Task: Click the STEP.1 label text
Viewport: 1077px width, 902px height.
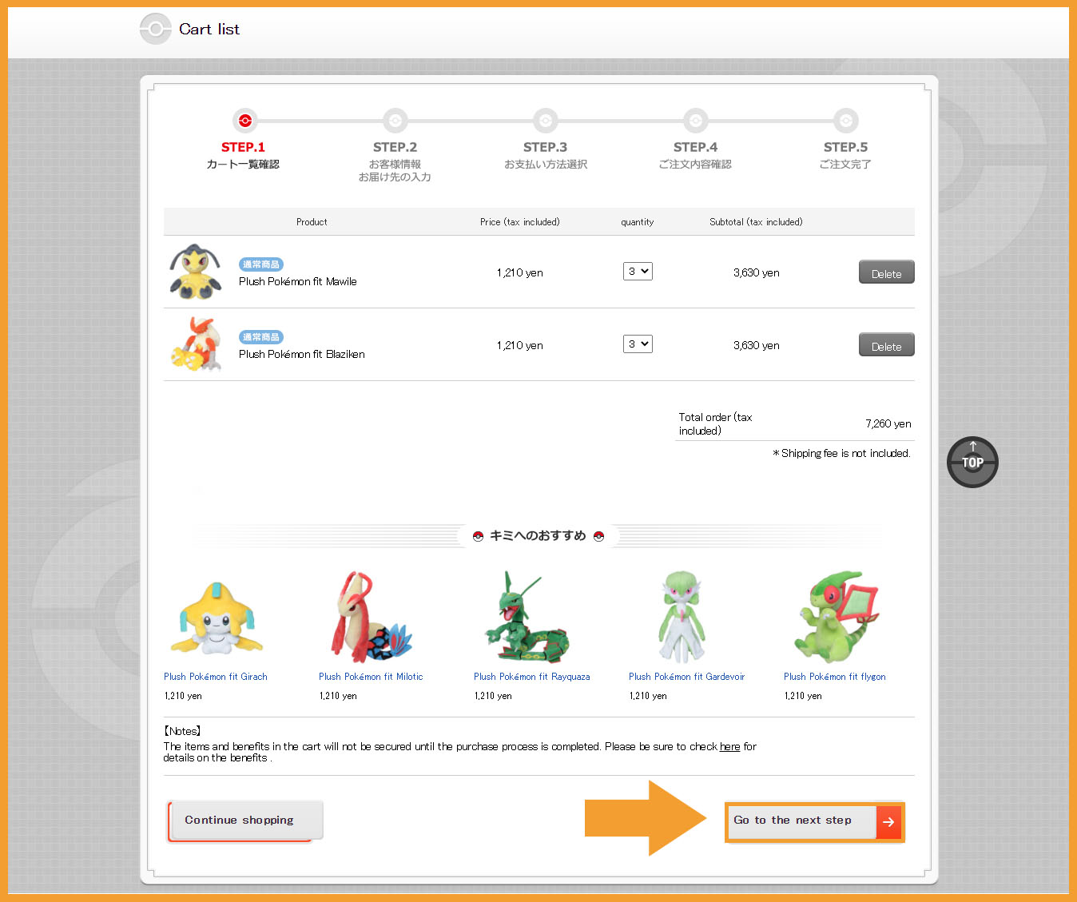Action: click(243, 147)
